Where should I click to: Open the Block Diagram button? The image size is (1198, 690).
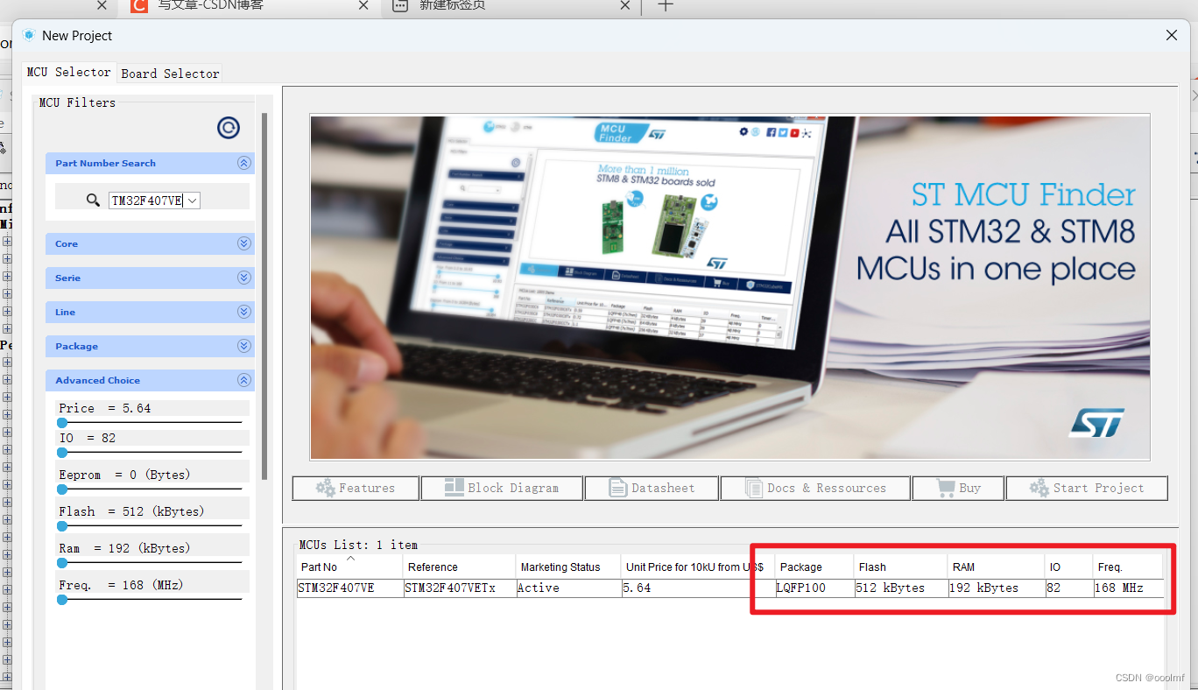coord(502,489)
